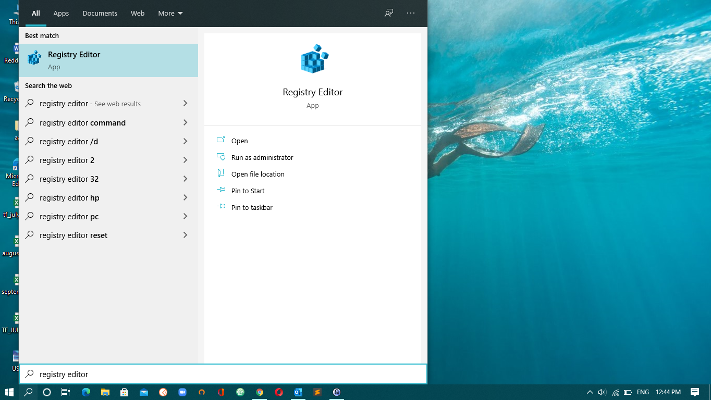The height and width of the screenshot is (400, 711).
Task: Expand the registry editor reset suggestion chevron
Action: click(185, 235)
